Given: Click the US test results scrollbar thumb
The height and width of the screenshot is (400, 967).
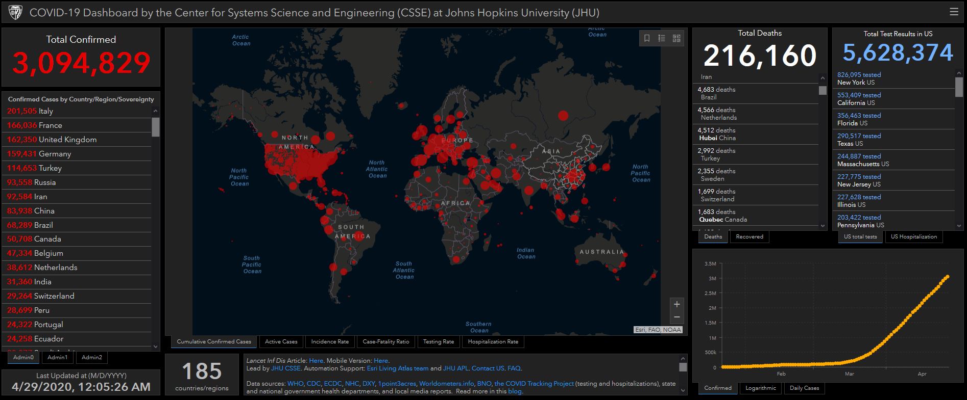Looking at the screenshot, I should [x=958, y=87].
